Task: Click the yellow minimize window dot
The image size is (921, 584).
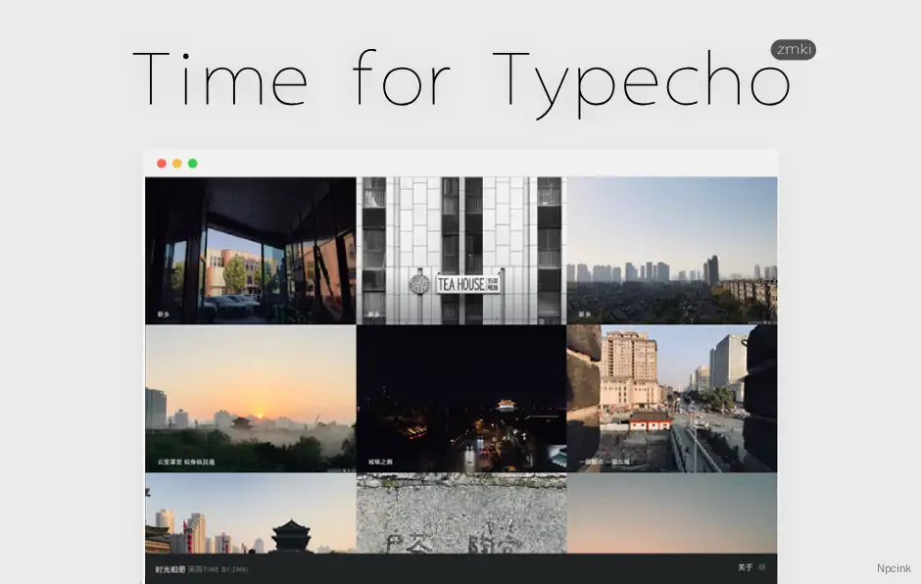Action: (177, 164)
